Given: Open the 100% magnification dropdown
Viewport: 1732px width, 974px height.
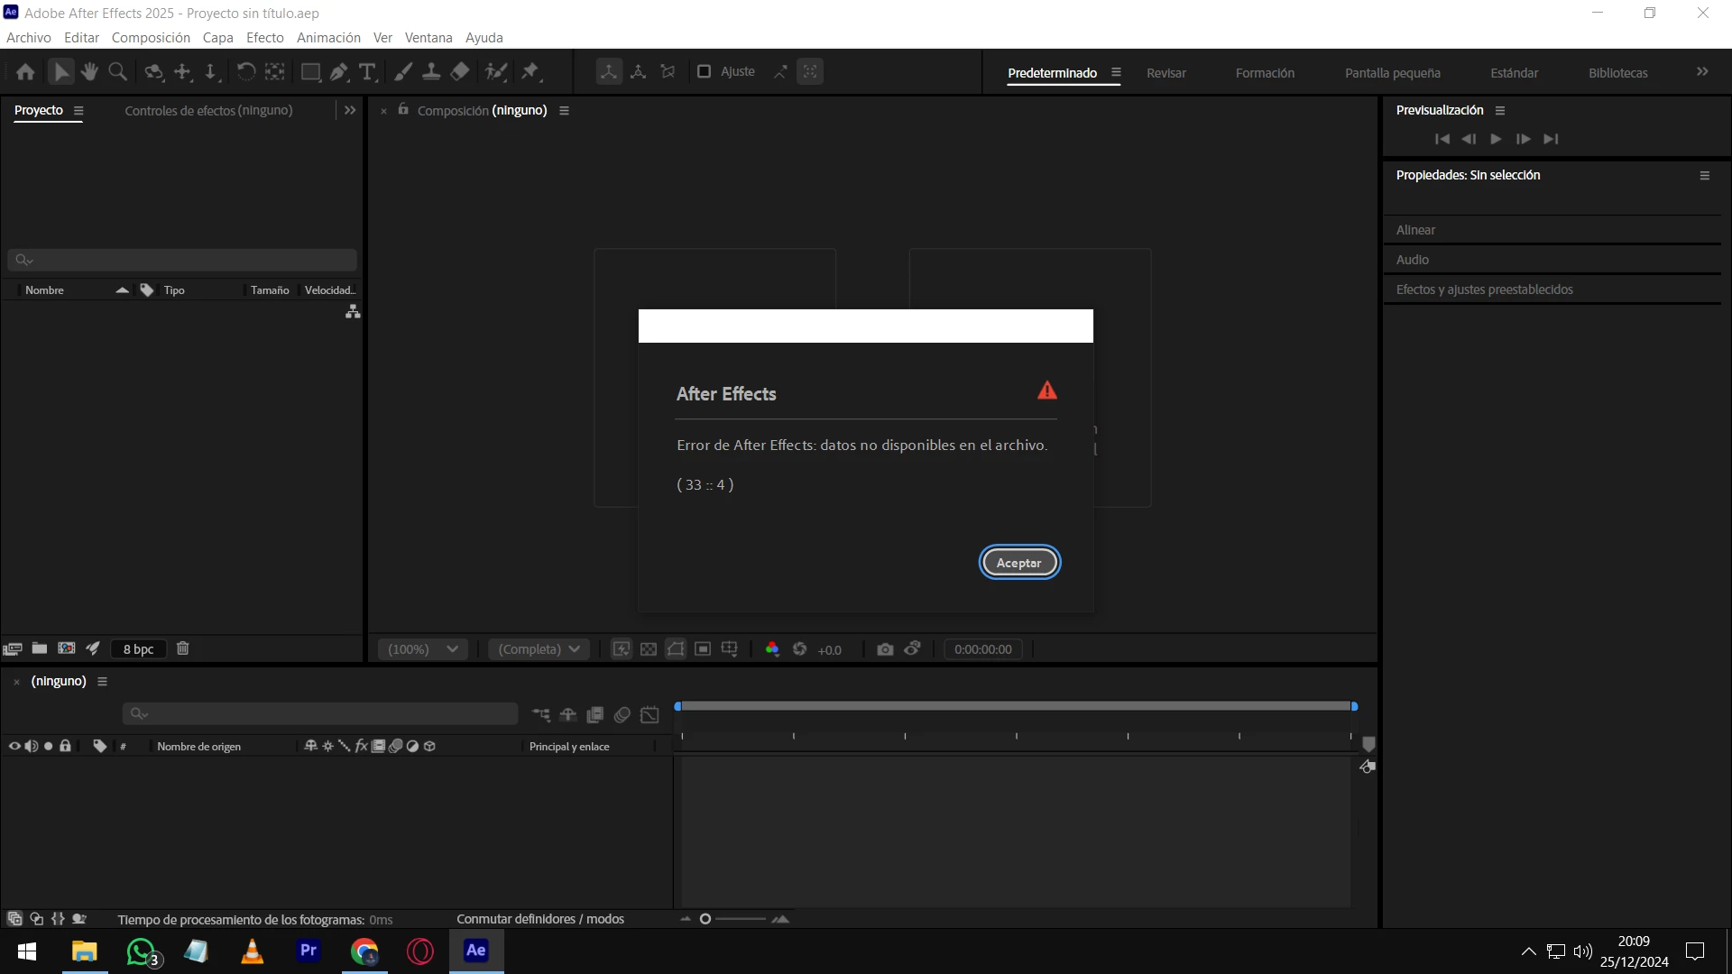Looking at the screenshot, I should tap(423, 649).
